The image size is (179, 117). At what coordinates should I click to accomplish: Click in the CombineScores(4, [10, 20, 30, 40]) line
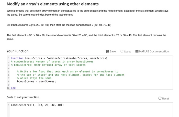pos(37,105)
